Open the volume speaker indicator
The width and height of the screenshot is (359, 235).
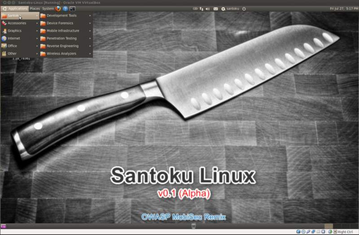click(x=208, y=9)
